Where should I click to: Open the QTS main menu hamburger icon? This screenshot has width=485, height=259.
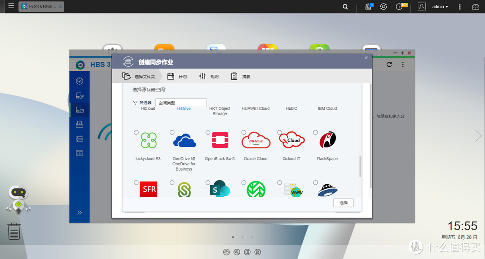tap(11, 6)
